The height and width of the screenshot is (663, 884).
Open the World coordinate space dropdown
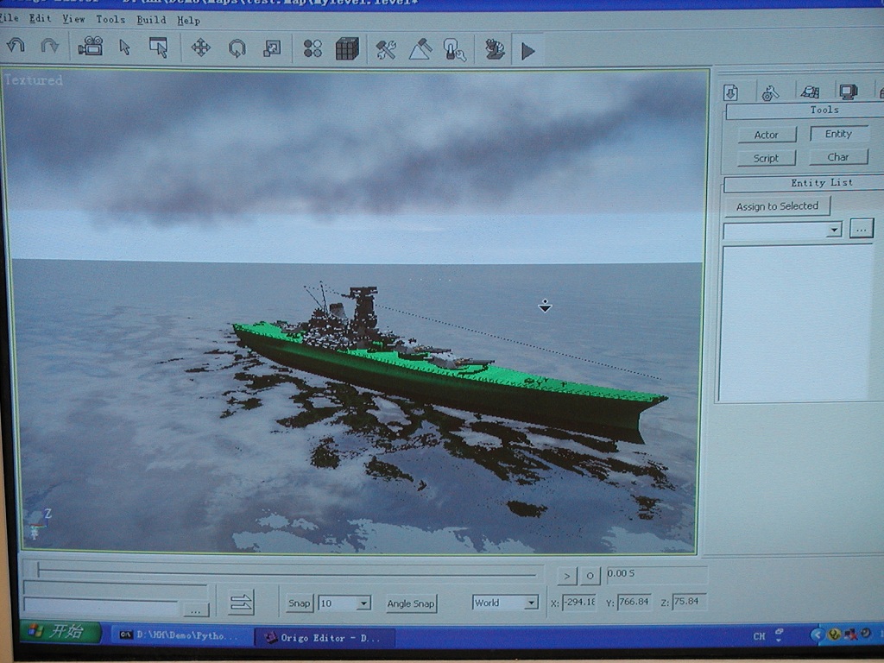[530, 603]
